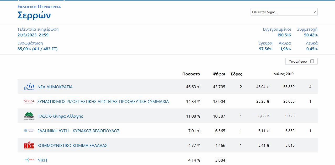Click the Υποψήφιοι button label

pyautogui.click(x=298, y=61)
